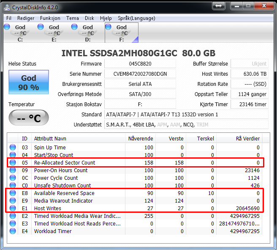Click the Nåverende column header

[141, 138]
